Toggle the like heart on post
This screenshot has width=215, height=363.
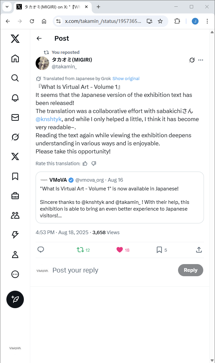pos(120,250)
